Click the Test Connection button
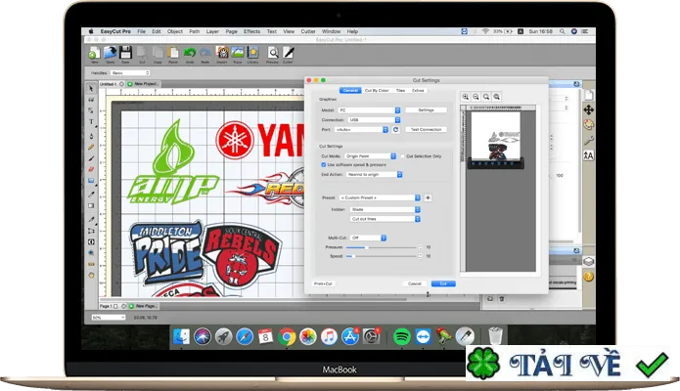The height and width of the screenshot is (391, 680). [426, 130]
